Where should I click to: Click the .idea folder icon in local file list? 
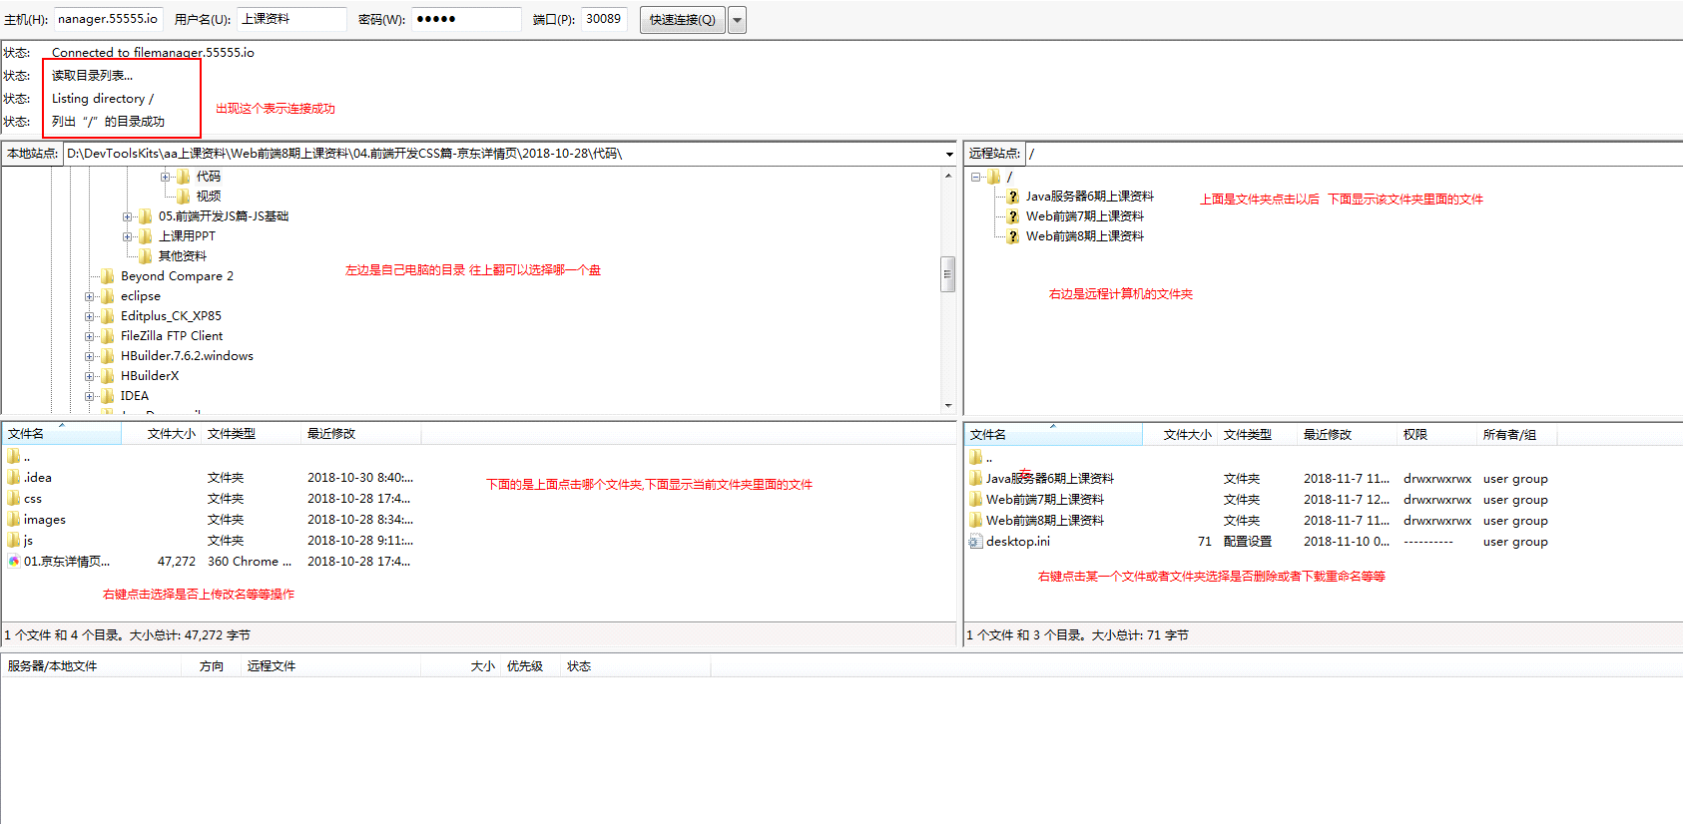(x=14, y=478)
